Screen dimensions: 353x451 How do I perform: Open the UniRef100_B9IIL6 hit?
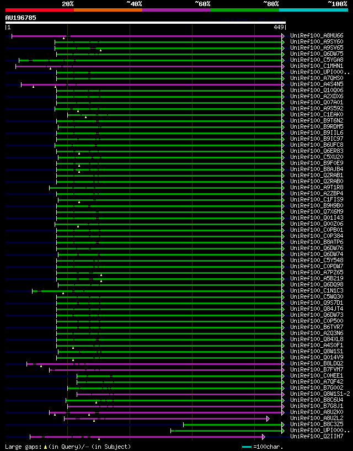point(317,132)
